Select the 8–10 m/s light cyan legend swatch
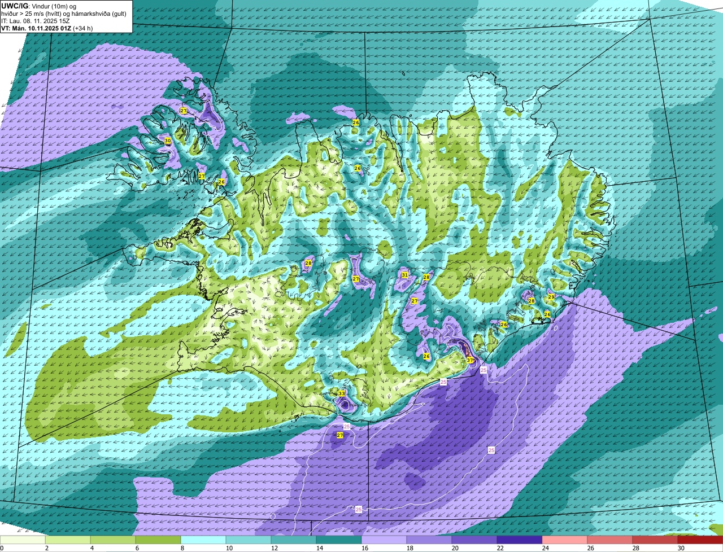 [x=203, y=540]
